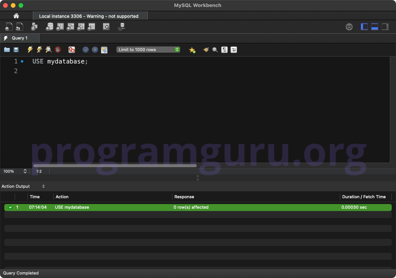Click the 0.00030 sec duration value
Screen dimensions: 396x278
coord(354,207)
